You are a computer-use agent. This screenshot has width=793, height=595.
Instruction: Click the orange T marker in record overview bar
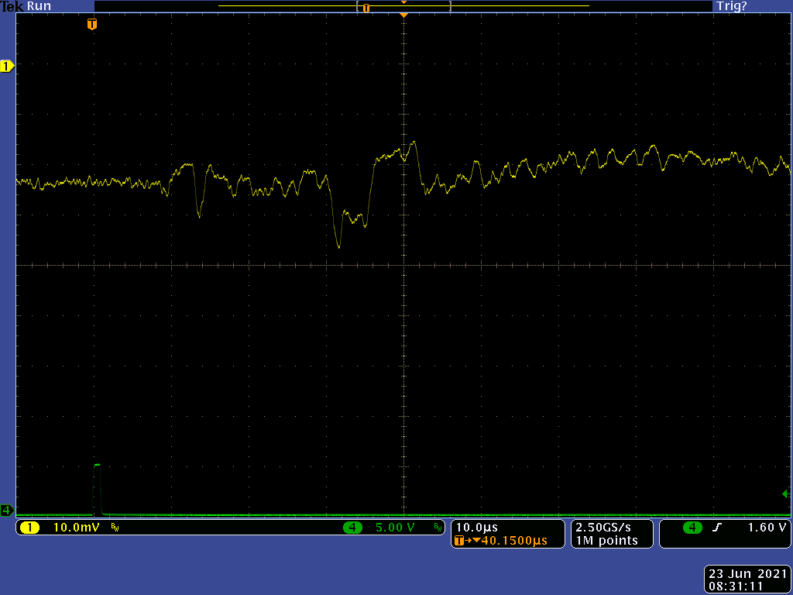(x=366, y=8)
